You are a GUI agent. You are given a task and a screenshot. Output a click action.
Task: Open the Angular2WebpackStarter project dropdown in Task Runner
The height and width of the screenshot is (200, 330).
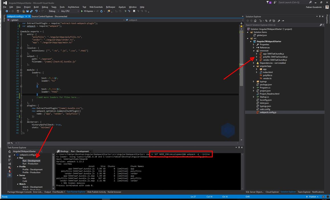[27, 151]
